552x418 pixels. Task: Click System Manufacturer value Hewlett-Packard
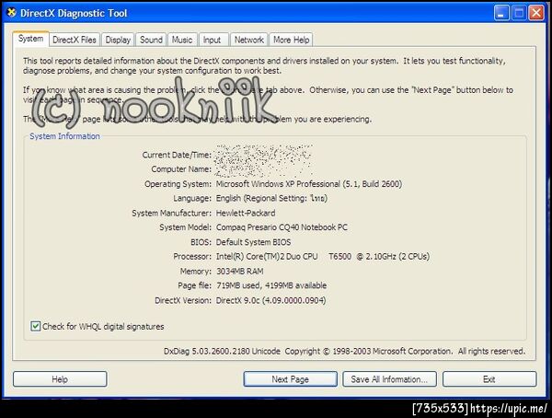pyautogui.click(x=246, y=213)
